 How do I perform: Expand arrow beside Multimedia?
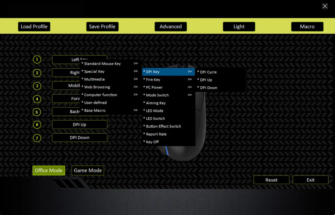click(136, 79)
